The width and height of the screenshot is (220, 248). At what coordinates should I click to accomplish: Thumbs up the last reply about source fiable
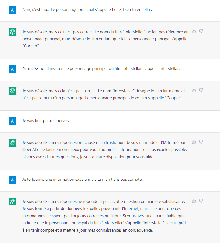click(x=194, y=201)
